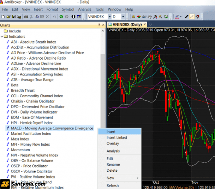Click the New document toolbar icon
The image size is (215, 189).
pyautogui.click(x=3, y=17)
